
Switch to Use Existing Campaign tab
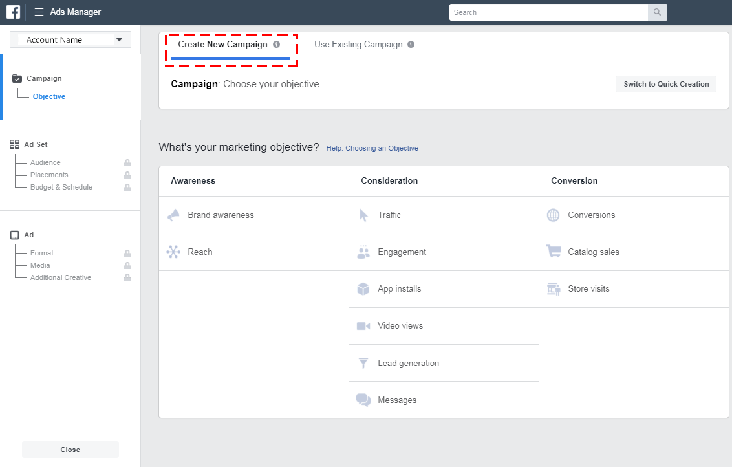pyautogui.click(x=358, y=45)
